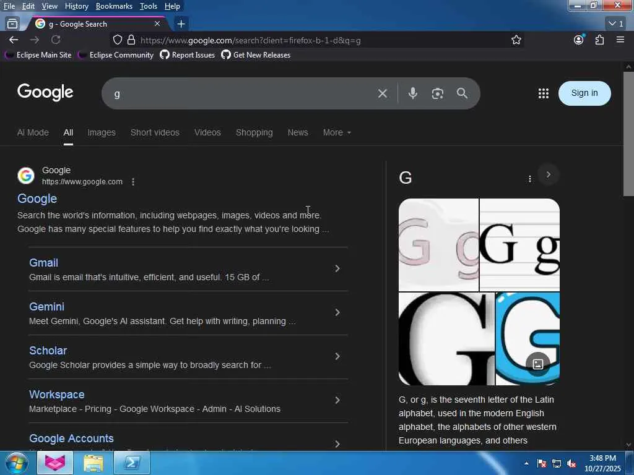Switch to News results tab
The height and width of the screenshot is (475, 634).
click(298, 132)
